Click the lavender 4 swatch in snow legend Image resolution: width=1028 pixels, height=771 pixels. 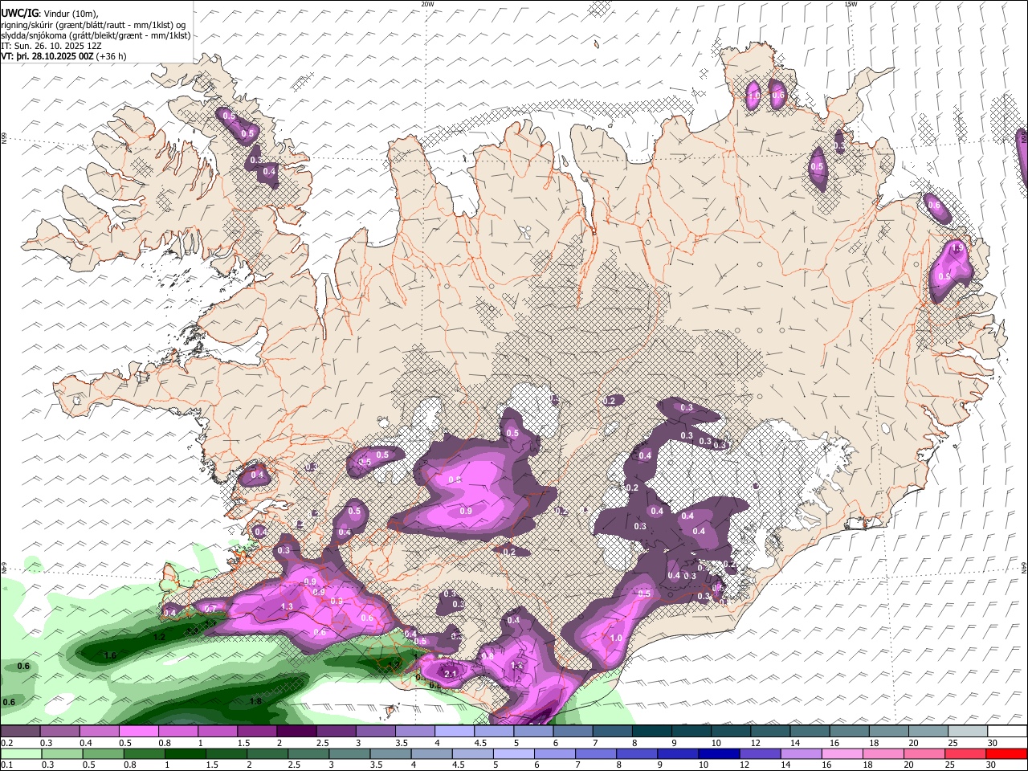click(455, 731)
